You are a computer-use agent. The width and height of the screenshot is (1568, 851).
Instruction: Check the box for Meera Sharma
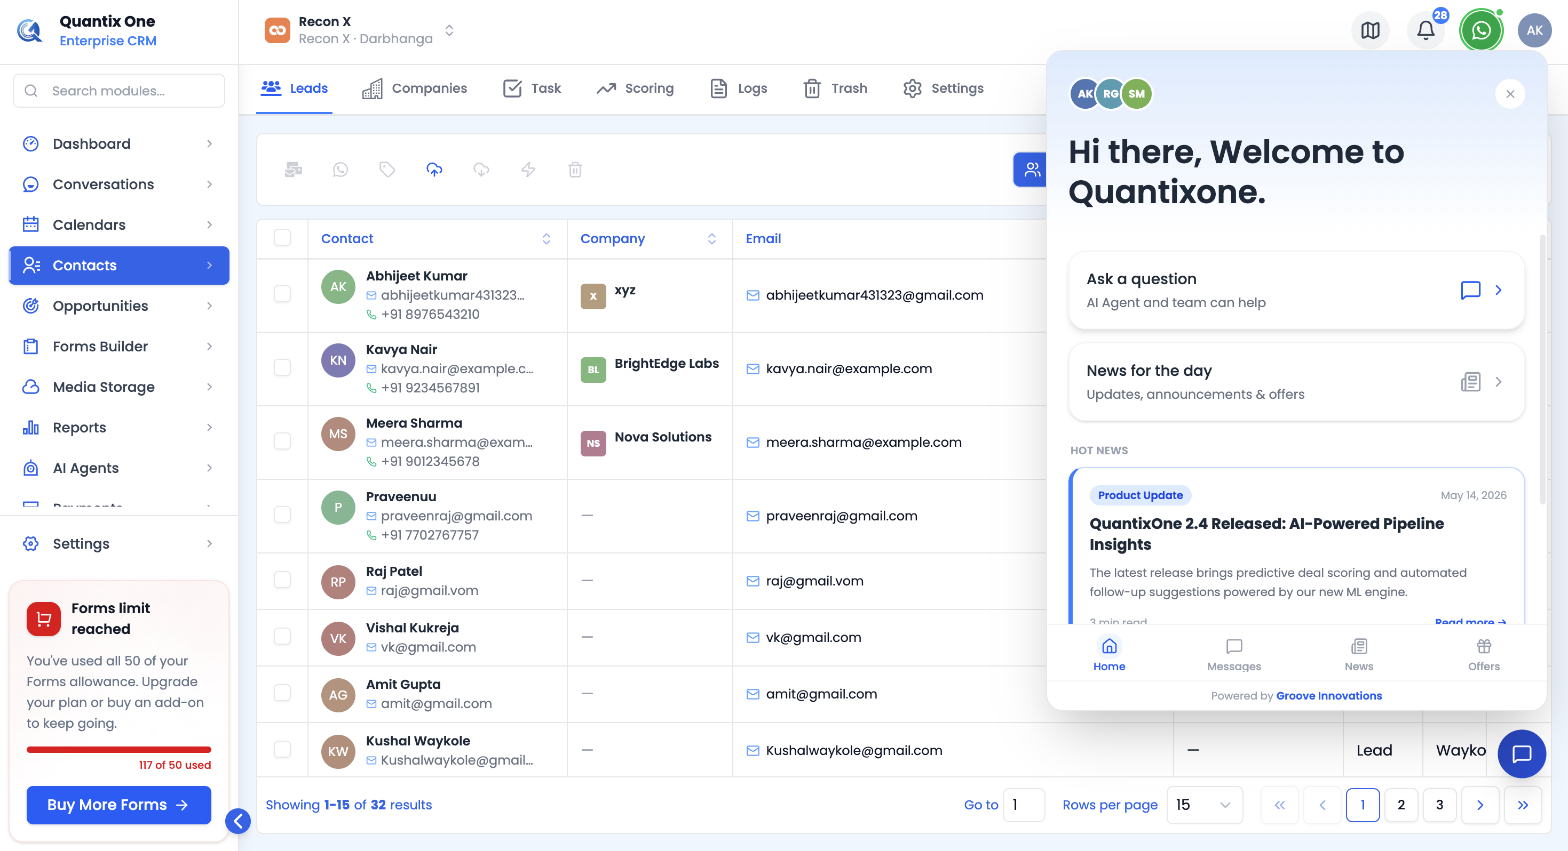tap(282, 441)
